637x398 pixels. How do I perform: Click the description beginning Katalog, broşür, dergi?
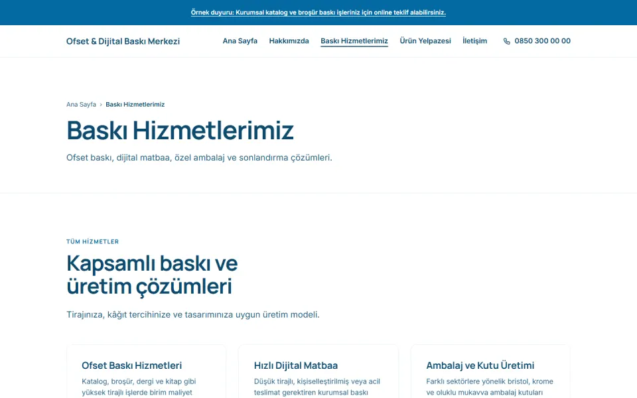pyautogui.click(x=139, y=387)
